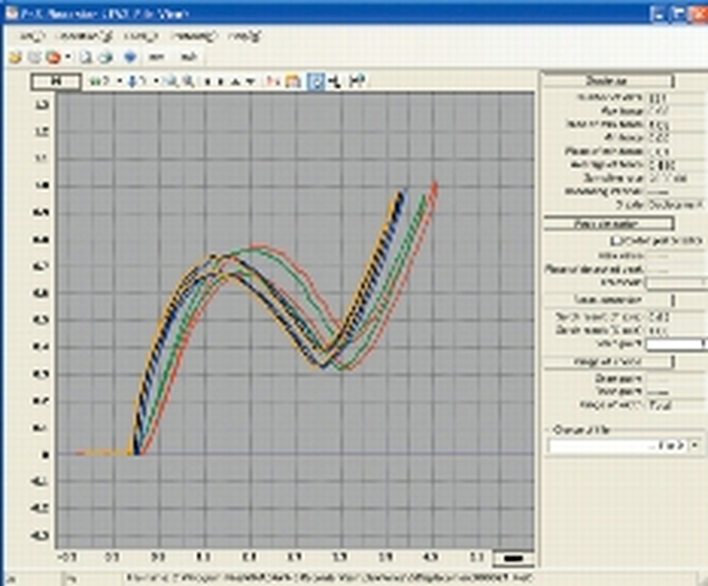Click the second magnifier zoom icon above the graph
This screenshot has height=586, width=708.
pyautogui.click(x=188, y=81)
